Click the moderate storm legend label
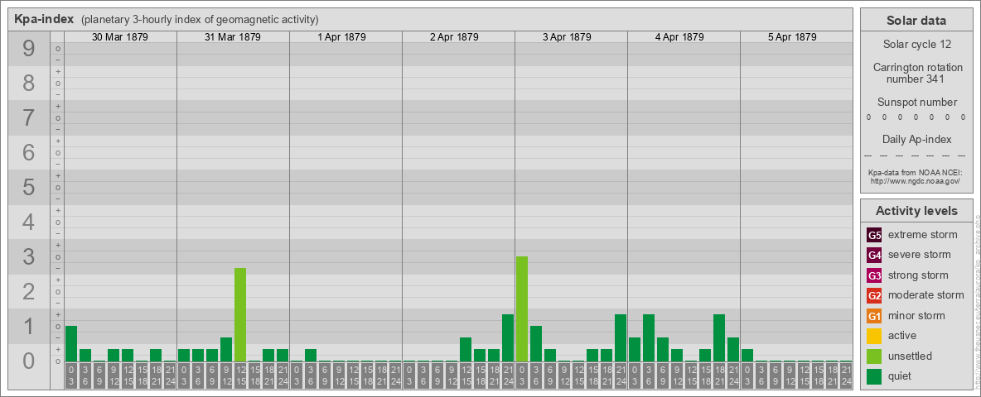The height and width of the screenshot is (397, 981). click(926, 295)
